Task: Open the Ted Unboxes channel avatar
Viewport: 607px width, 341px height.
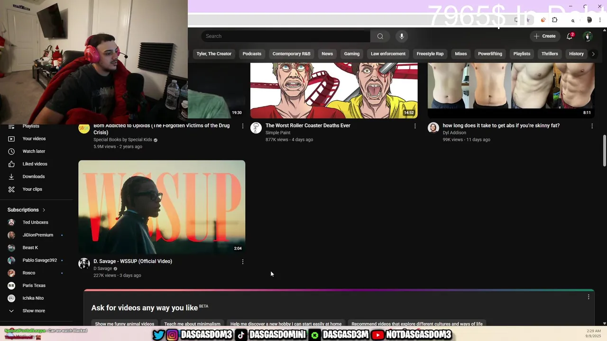Action: pyautogui.click(x=11, y=222)
